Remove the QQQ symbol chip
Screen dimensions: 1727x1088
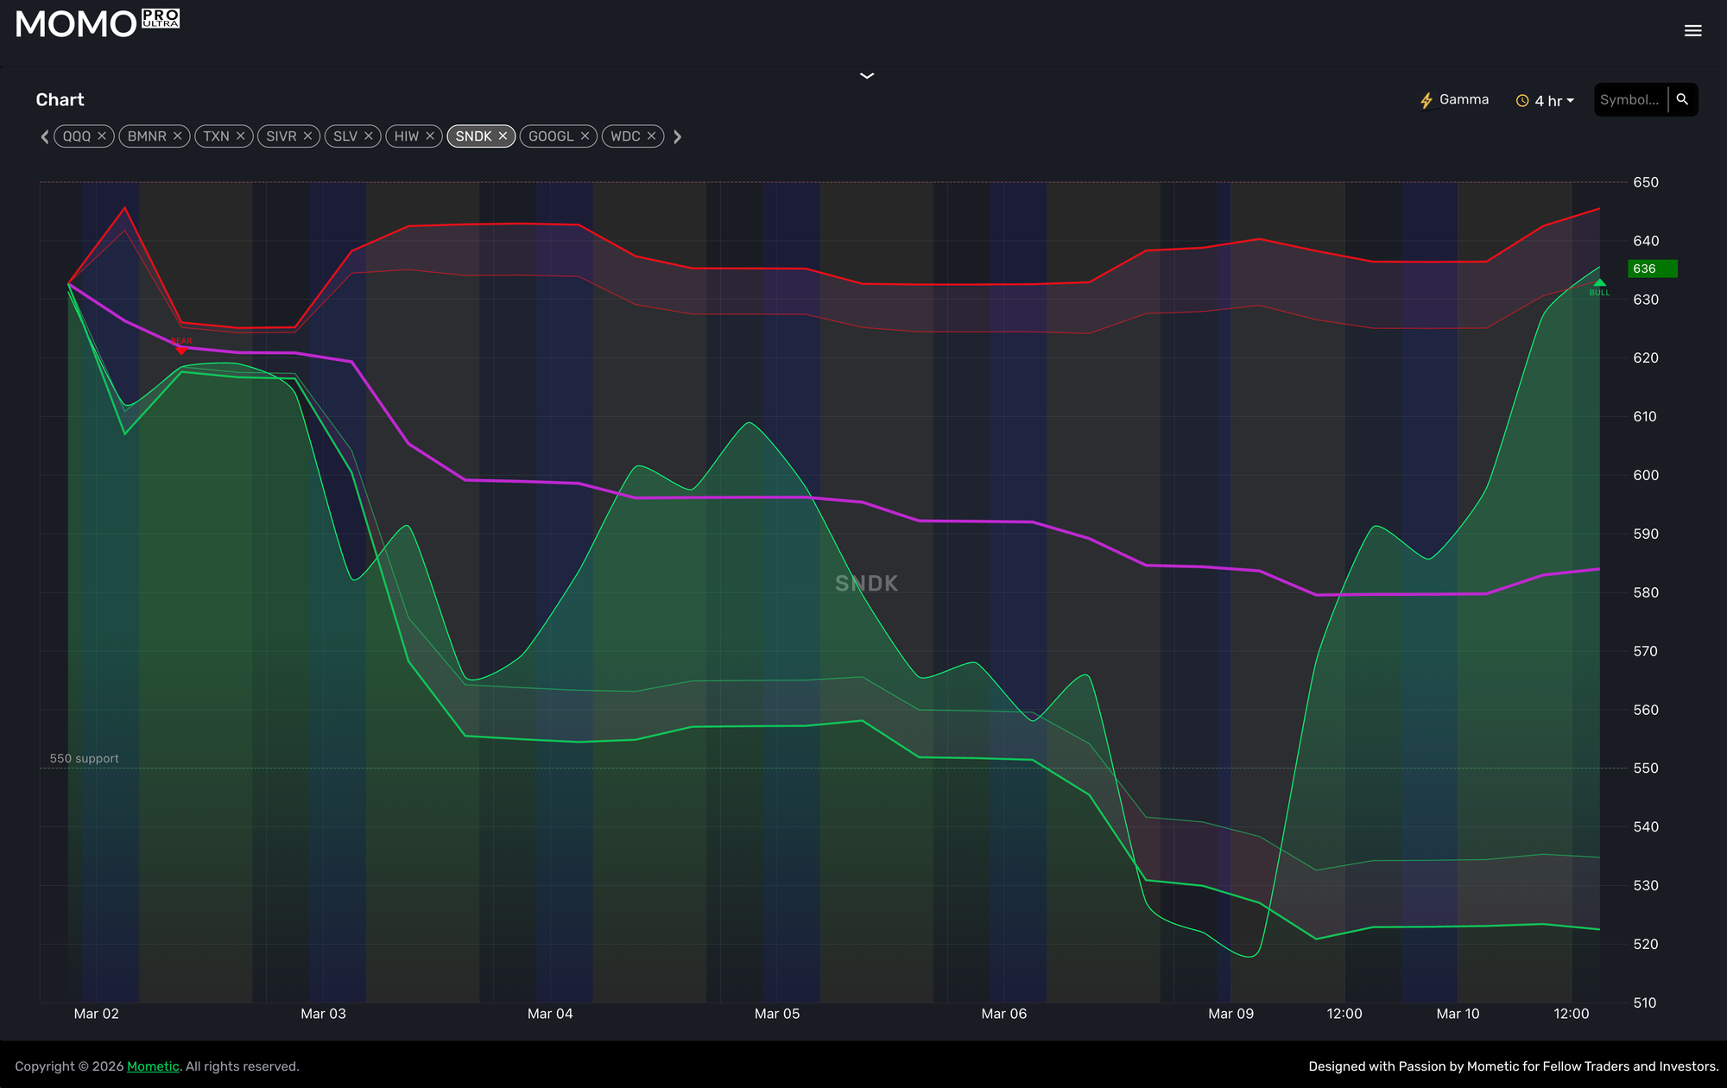pyautogui.click(x=102, y=136)
